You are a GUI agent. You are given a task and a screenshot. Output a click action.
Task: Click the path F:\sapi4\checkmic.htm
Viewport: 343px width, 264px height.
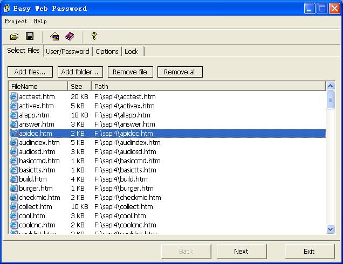point(127,198)
